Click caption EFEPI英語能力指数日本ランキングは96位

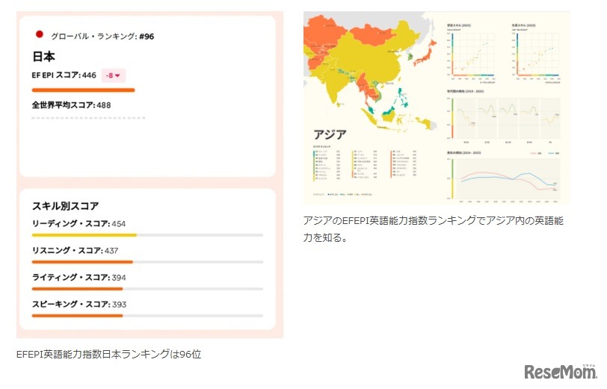click(x=109, y=354)
